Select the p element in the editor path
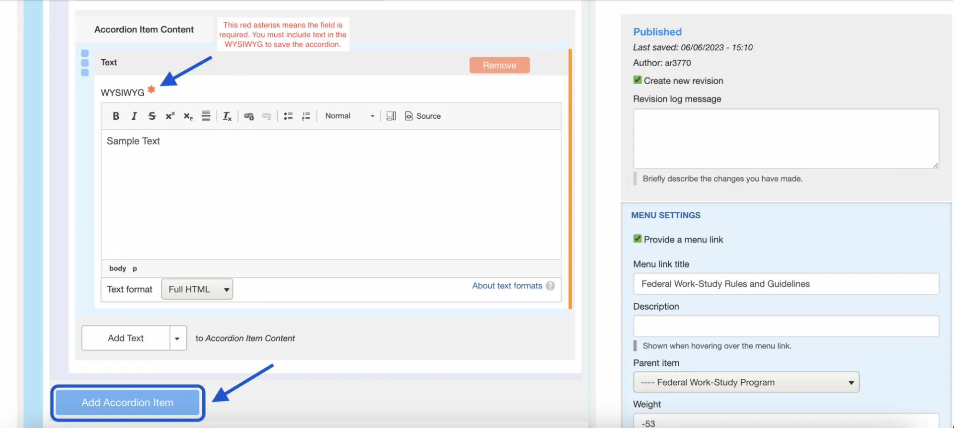This screenshot has width=954, height=428. tap(135, 268)
